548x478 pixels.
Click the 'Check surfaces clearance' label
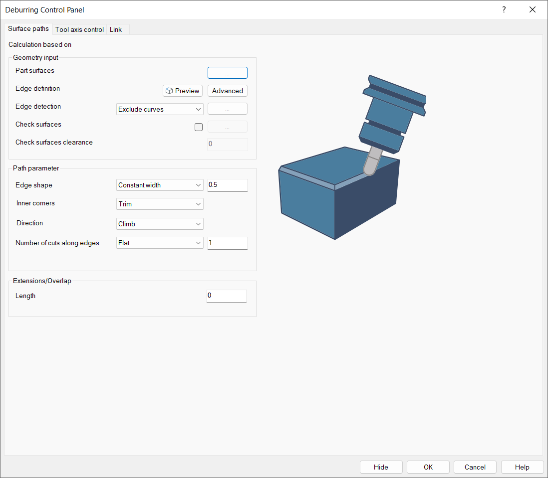click(x=54, y=143)
